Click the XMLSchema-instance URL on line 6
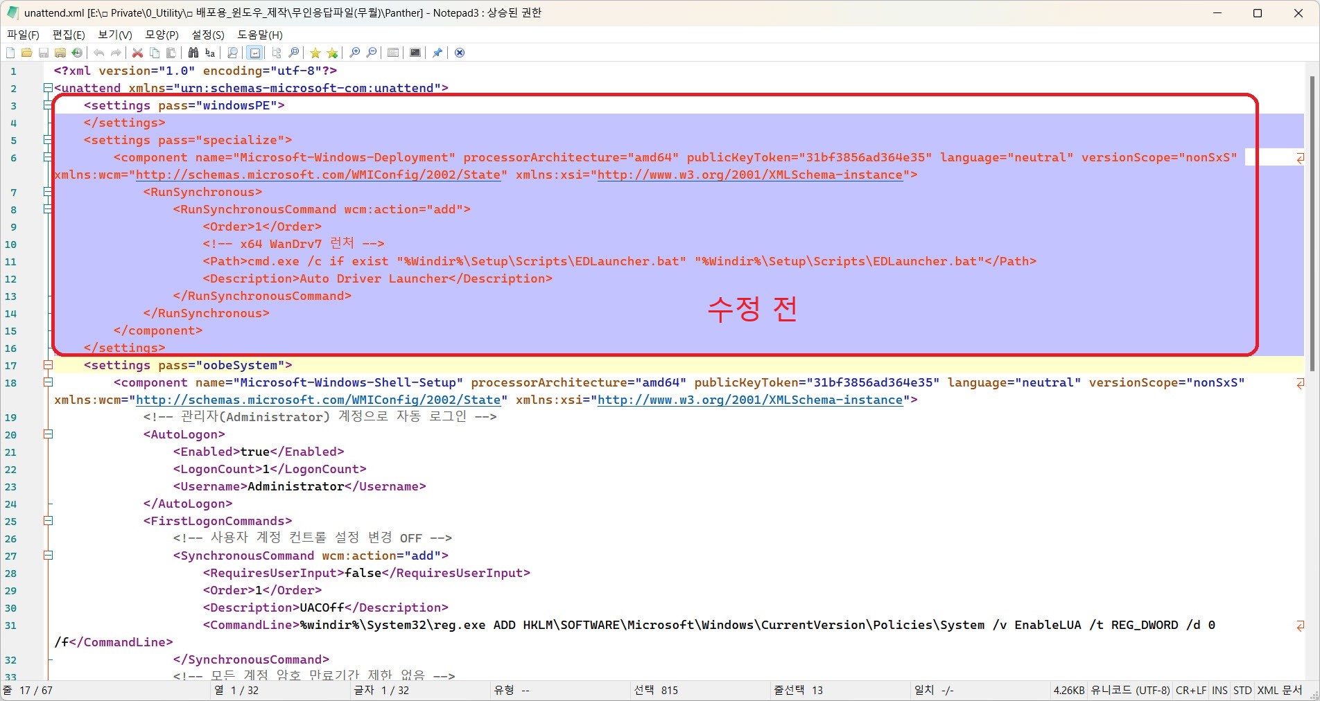The width and height of the screenshot is (1320, 701). pos(750,175)
